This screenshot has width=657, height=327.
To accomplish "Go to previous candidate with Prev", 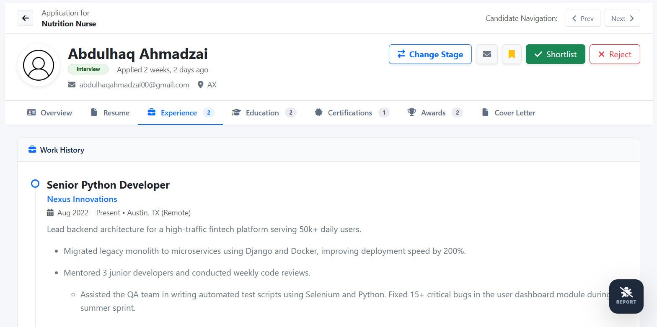I will coord(583,18).
